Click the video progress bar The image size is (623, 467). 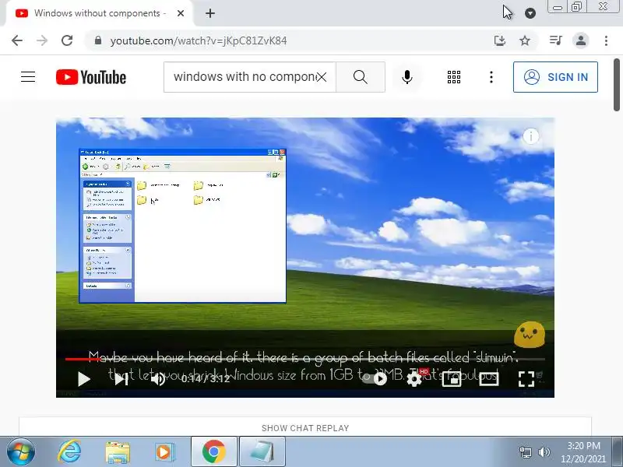point(305,359)
